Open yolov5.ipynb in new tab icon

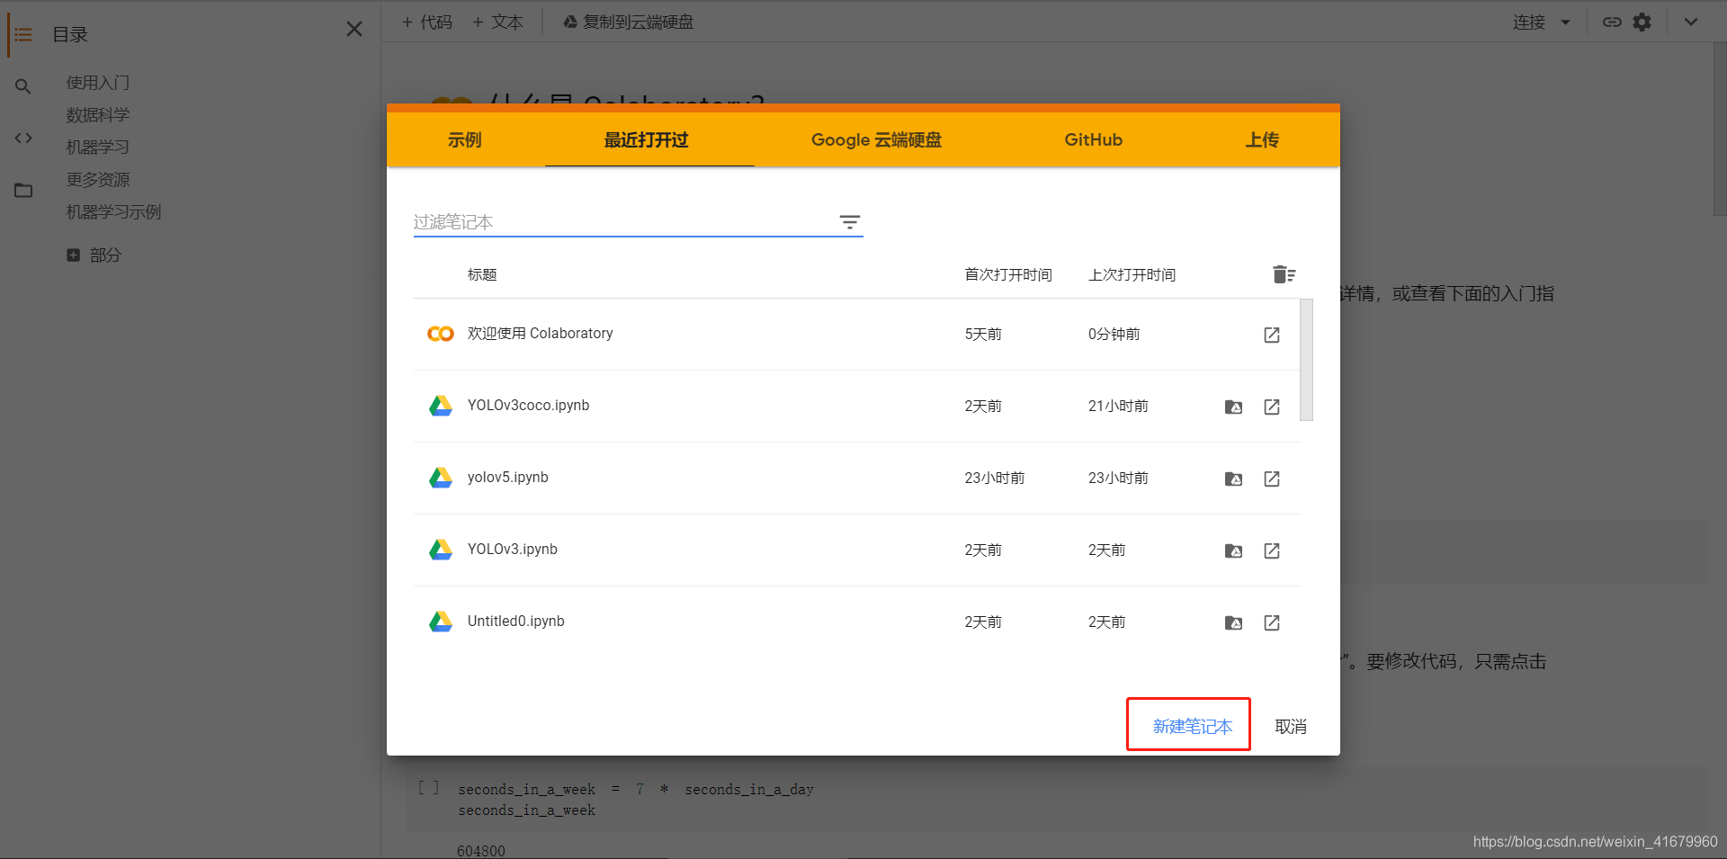click(1272, 479)
